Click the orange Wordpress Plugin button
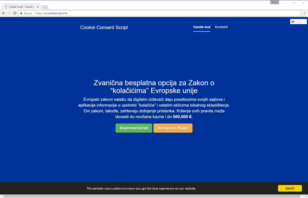308x198 pixels. click(173, 128)
